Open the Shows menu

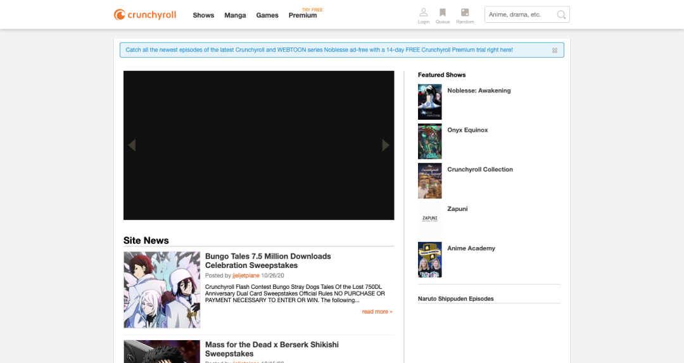pyautogui.click(x=203, y=15)
